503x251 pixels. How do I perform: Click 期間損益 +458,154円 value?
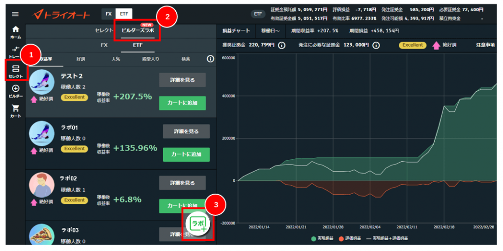(374, 31)
